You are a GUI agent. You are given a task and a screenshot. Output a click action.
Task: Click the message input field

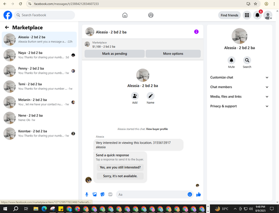152,195
